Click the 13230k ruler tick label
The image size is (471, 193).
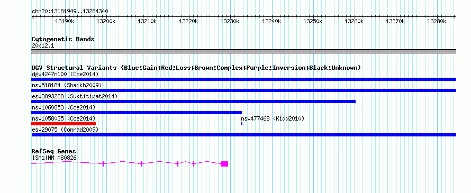tap(230, 22)
